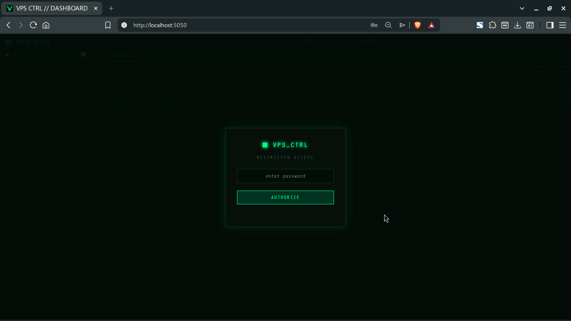Click the enter password field
Screen dimensions: 571x321
pos(285,176)
